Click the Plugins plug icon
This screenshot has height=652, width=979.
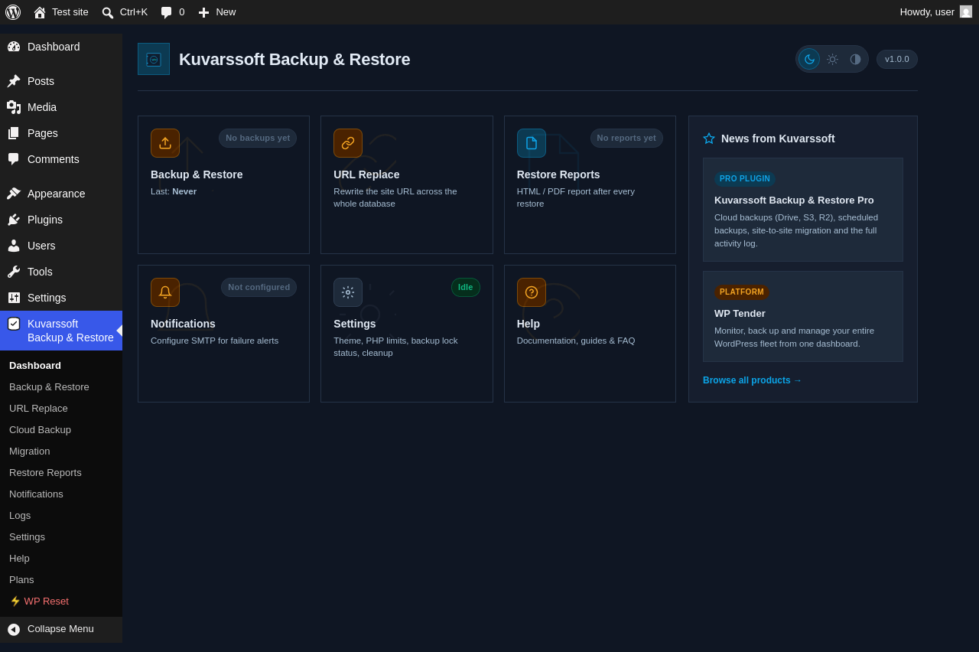coord(14,220)
